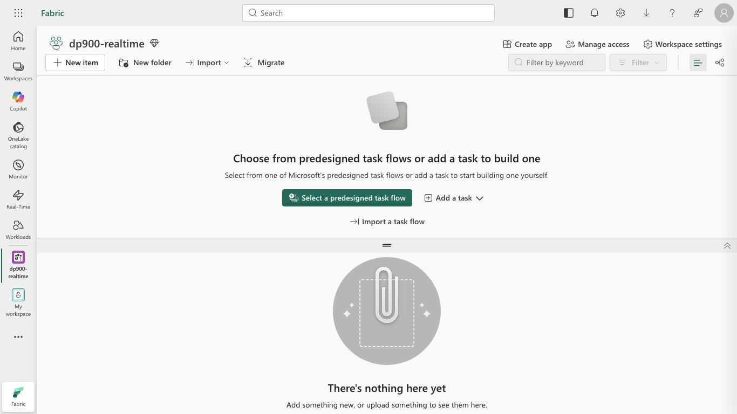Switch to list view

(698, 63)
